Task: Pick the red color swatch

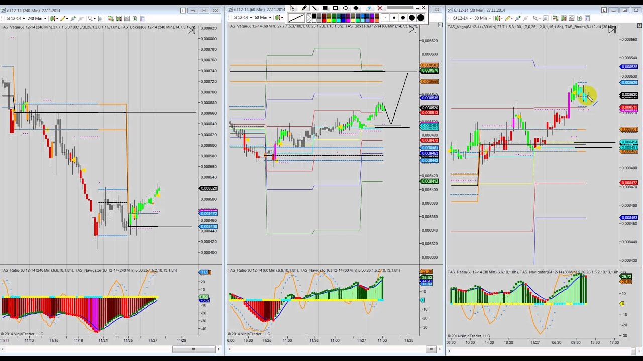Action: click(324, 20)
